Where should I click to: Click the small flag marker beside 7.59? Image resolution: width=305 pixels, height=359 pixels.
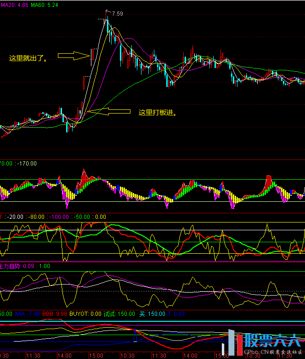tap(107, 11)
